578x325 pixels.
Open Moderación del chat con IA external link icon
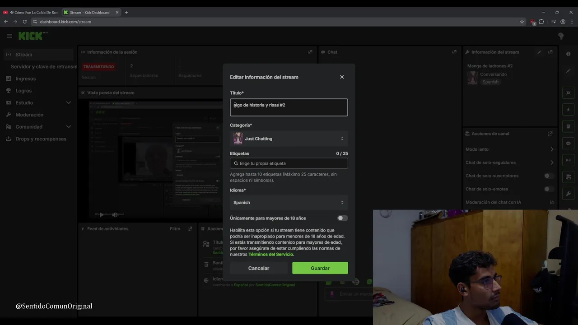click(x=552, y=202)
